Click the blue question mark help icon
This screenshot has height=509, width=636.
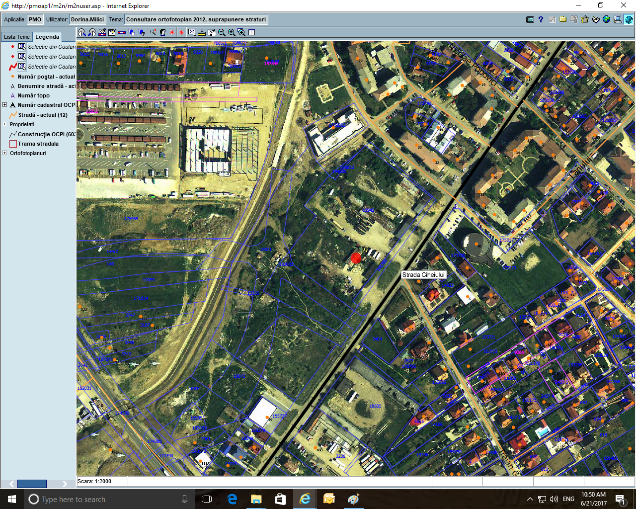[541, 20]
